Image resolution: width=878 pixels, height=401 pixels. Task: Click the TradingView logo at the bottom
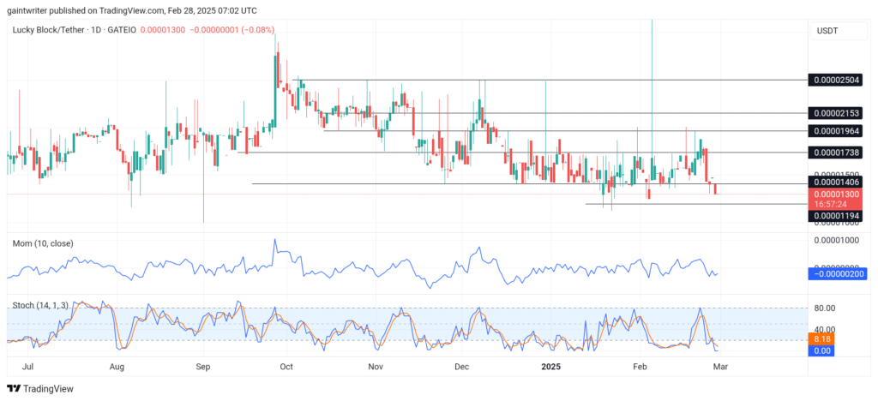coord(39,389)
